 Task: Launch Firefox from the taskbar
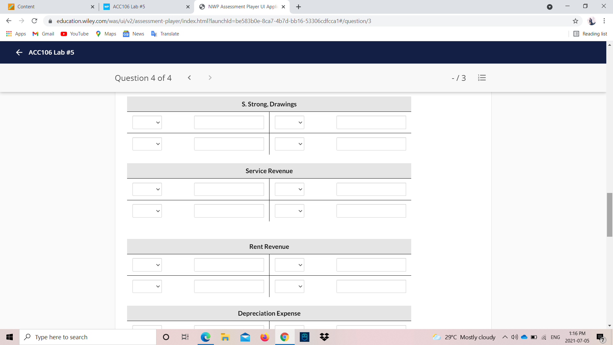(x=265, y=337)
